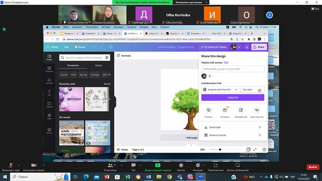The image size is (322, 181).
Task: Click the Copy link button
Action: 233,97
